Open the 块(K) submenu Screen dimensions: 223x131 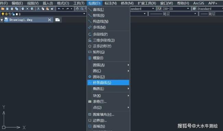pyautogui.click(x=108, y=96)
